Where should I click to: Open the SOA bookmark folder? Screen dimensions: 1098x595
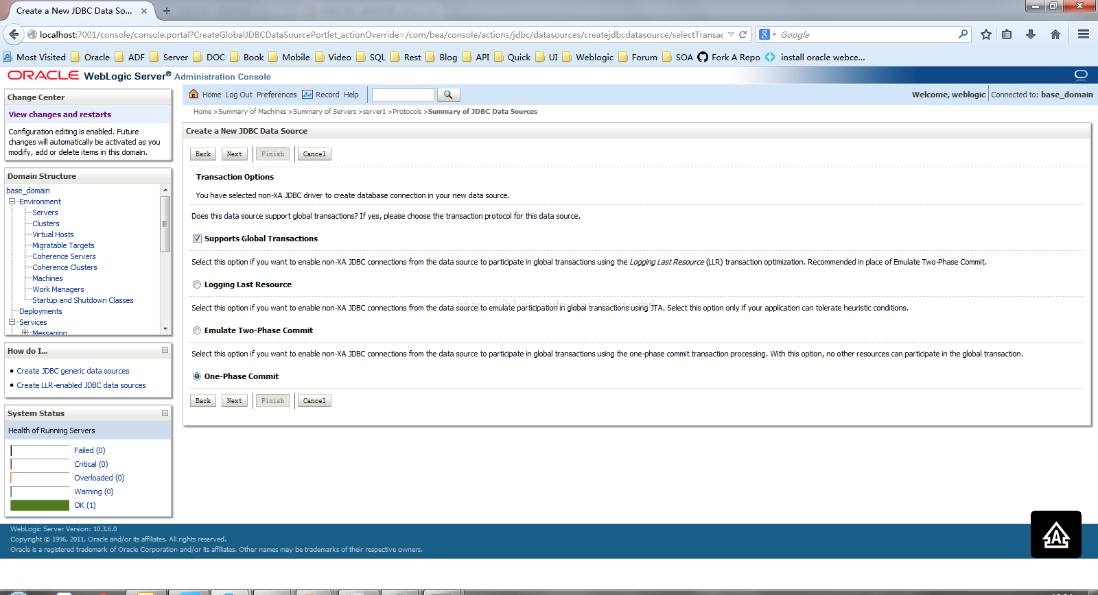[x=678, y=58]
